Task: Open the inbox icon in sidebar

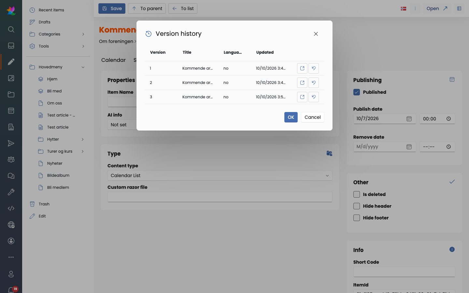Action: point(11,46)
